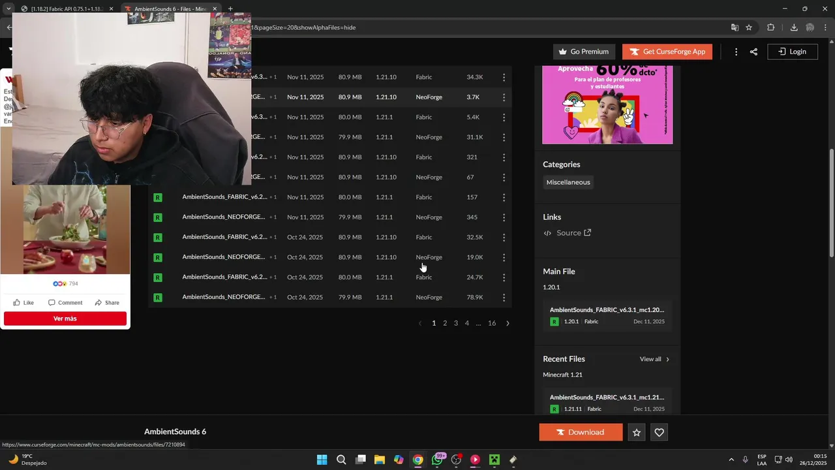Open a new browser tab
Screen dimensions: 835x470
coord(230,8)
